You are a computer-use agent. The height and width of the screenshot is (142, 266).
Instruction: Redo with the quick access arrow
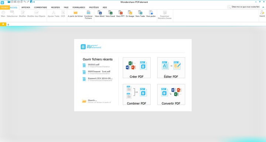coord(28,2)
